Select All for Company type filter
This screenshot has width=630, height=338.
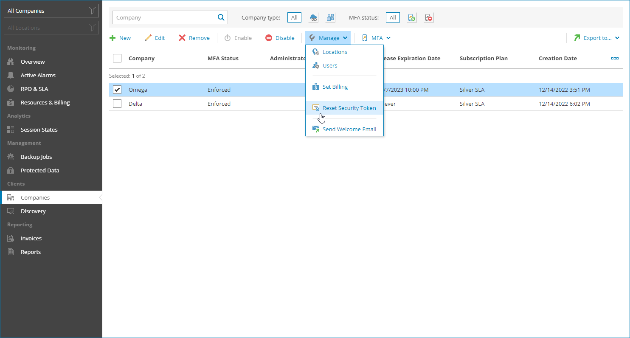click(294, 17)
